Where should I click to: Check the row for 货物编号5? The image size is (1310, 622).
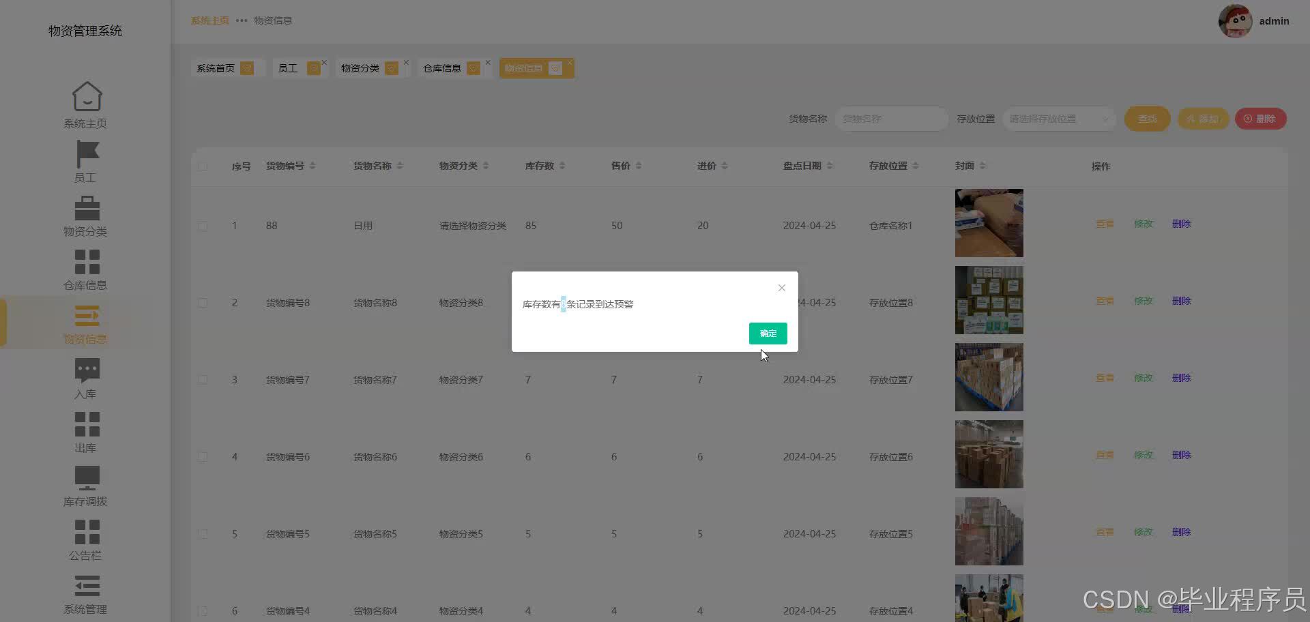pos(203,534)
